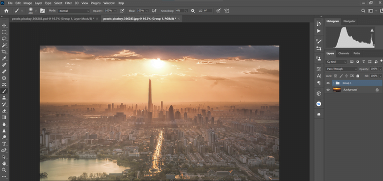Open the tool preset picker arrow
Image resolution: width=383 pixels, height=181 pixels.
pos(22,11)
